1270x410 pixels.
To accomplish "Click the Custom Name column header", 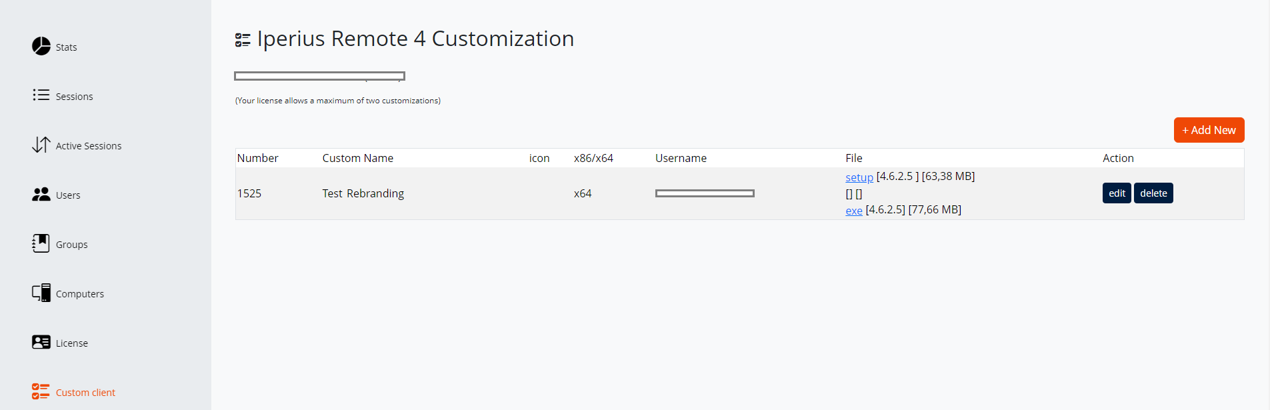I will coord(358,158).
